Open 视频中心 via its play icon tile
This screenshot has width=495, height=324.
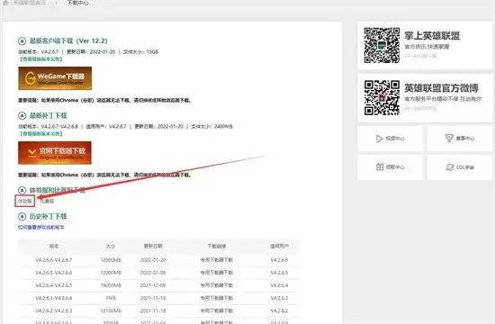coord(391,139)
